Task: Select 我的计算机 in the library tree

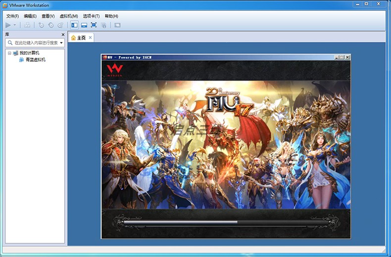Action: (x=29, y=53)
